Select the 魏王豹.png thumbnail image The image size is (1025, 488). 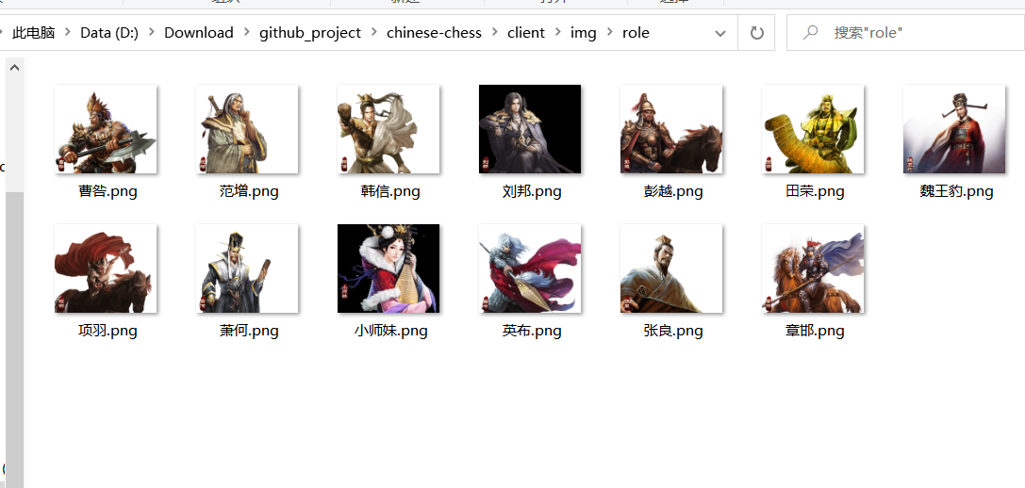pos(954,129)
